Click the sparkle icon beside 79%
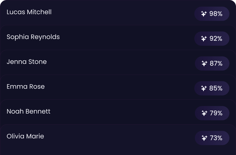 [204, 113]
